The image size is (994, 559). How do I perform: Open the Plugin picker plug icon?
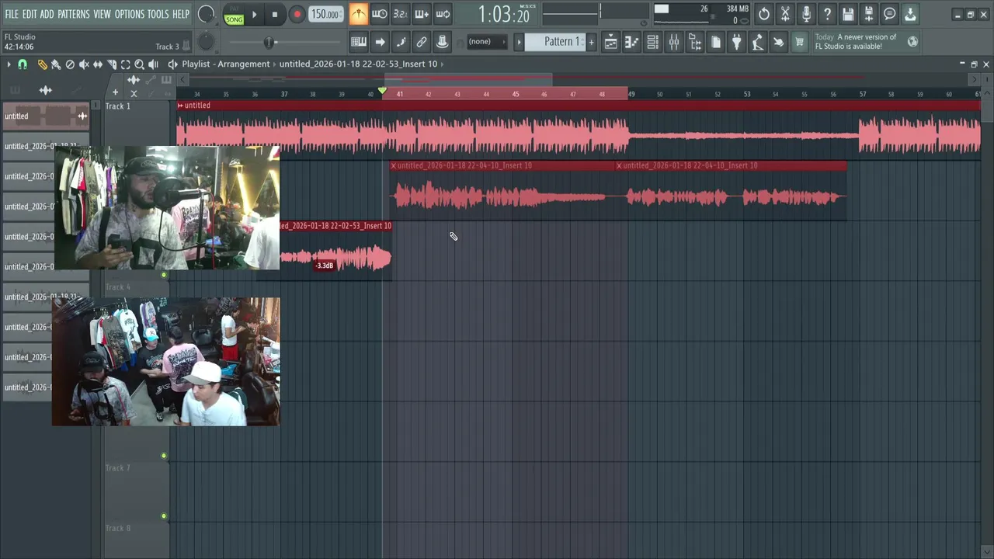[736, 42]
